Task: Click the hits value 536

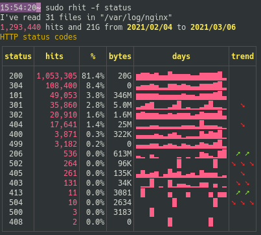Action: (x=71, y=154)
